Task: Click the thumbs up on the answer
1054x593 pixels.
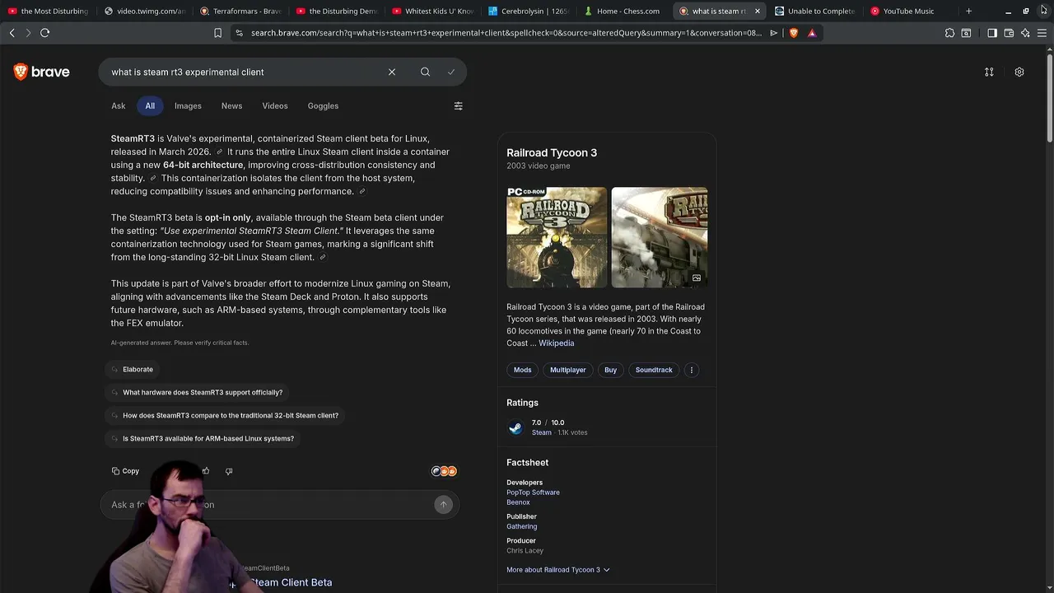Action: (206, 471)
